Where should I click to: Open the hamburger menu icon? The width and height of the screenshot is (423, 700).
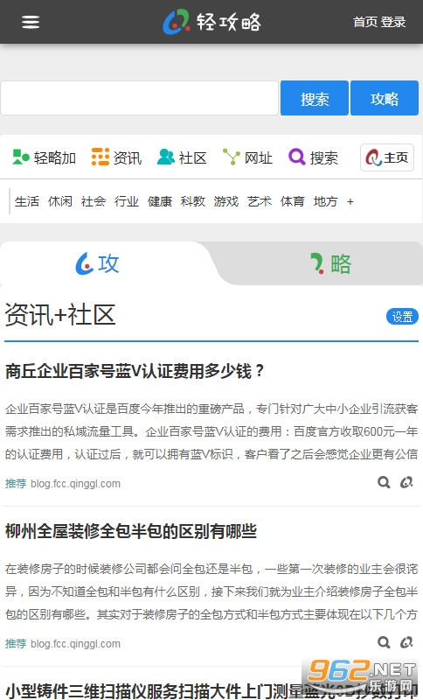(x=31, y=22)
